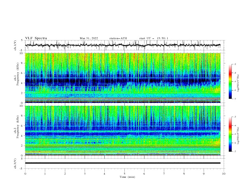Click the "-7" tick on ch.2 colorbar
Image resolution: width=252 pixels, height=195 pixels.
pyautogui.click(x=234, y=152)
